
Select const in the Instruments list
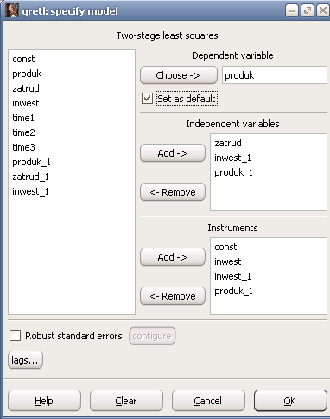[225, 247]
